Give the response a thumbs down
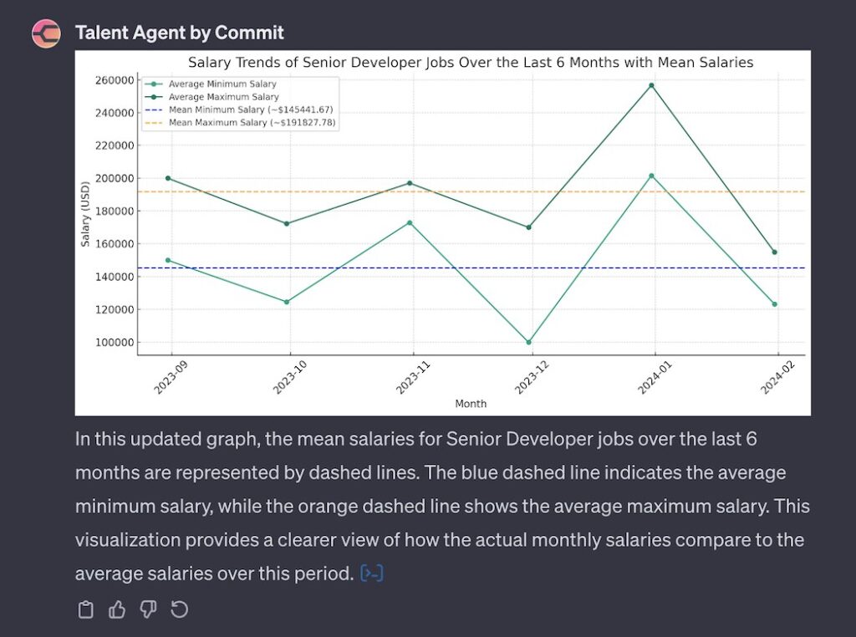The width and height of the screenshot is (856, 637). tap(147, 609)
